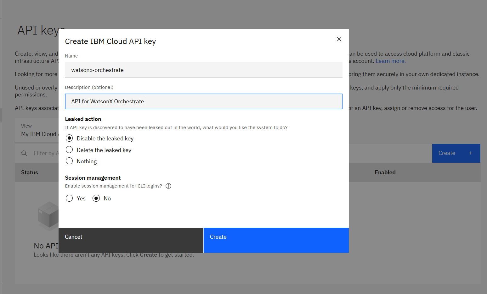Screen dimensions: 487x294
Task: Choose No for session management
Action: tap(96, 198)
